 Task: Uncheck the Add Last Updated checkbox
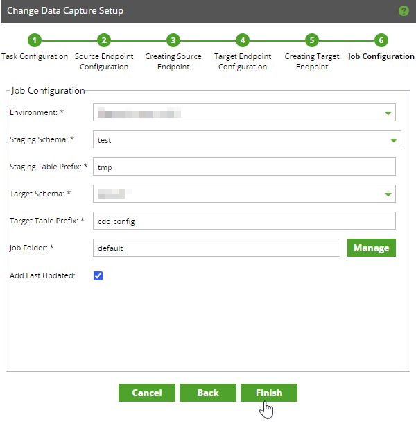[98, 275]
